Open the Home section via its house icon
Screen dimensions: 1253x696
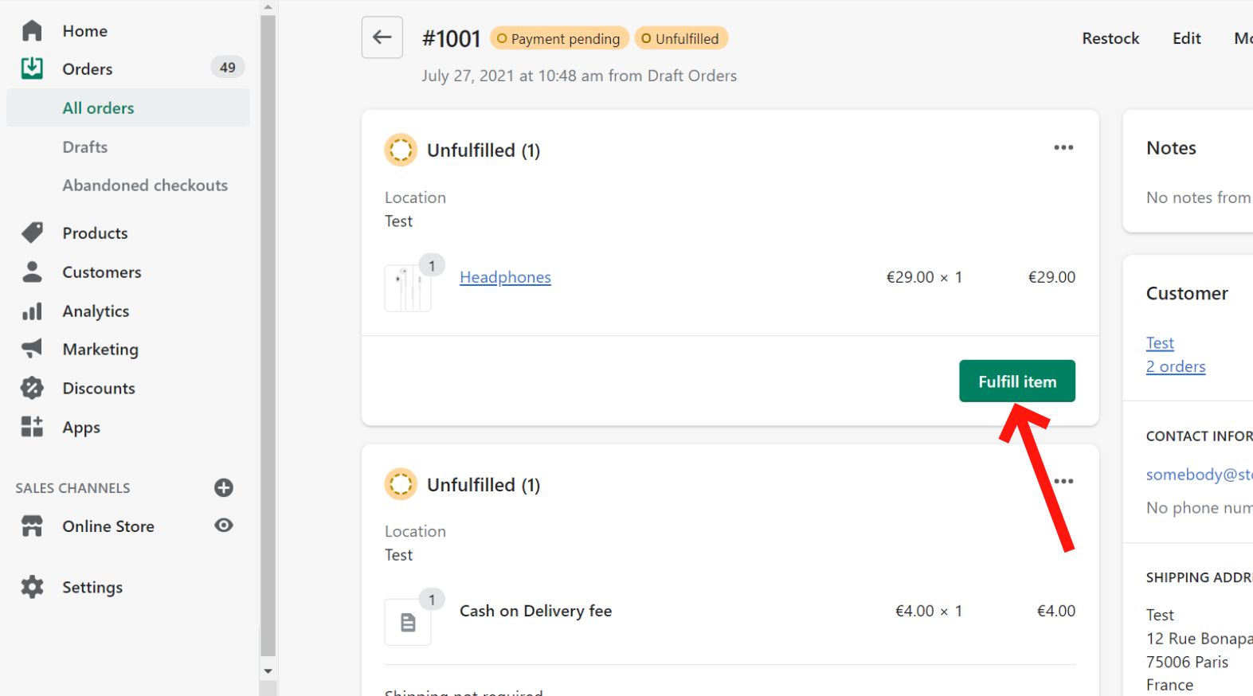[x=32, y=30]
